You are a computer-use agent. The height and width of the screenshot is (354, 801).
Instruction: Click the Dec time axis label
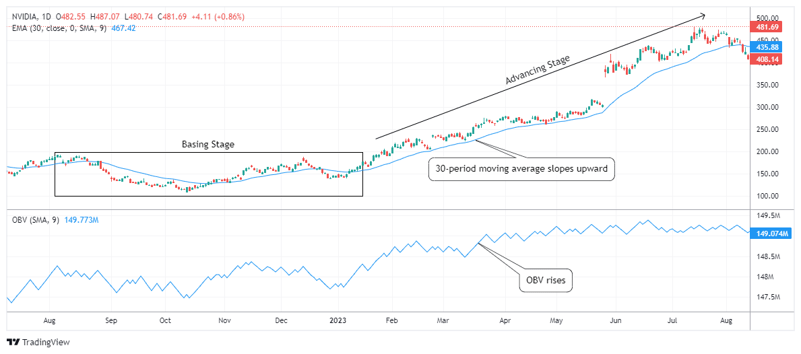281,321
